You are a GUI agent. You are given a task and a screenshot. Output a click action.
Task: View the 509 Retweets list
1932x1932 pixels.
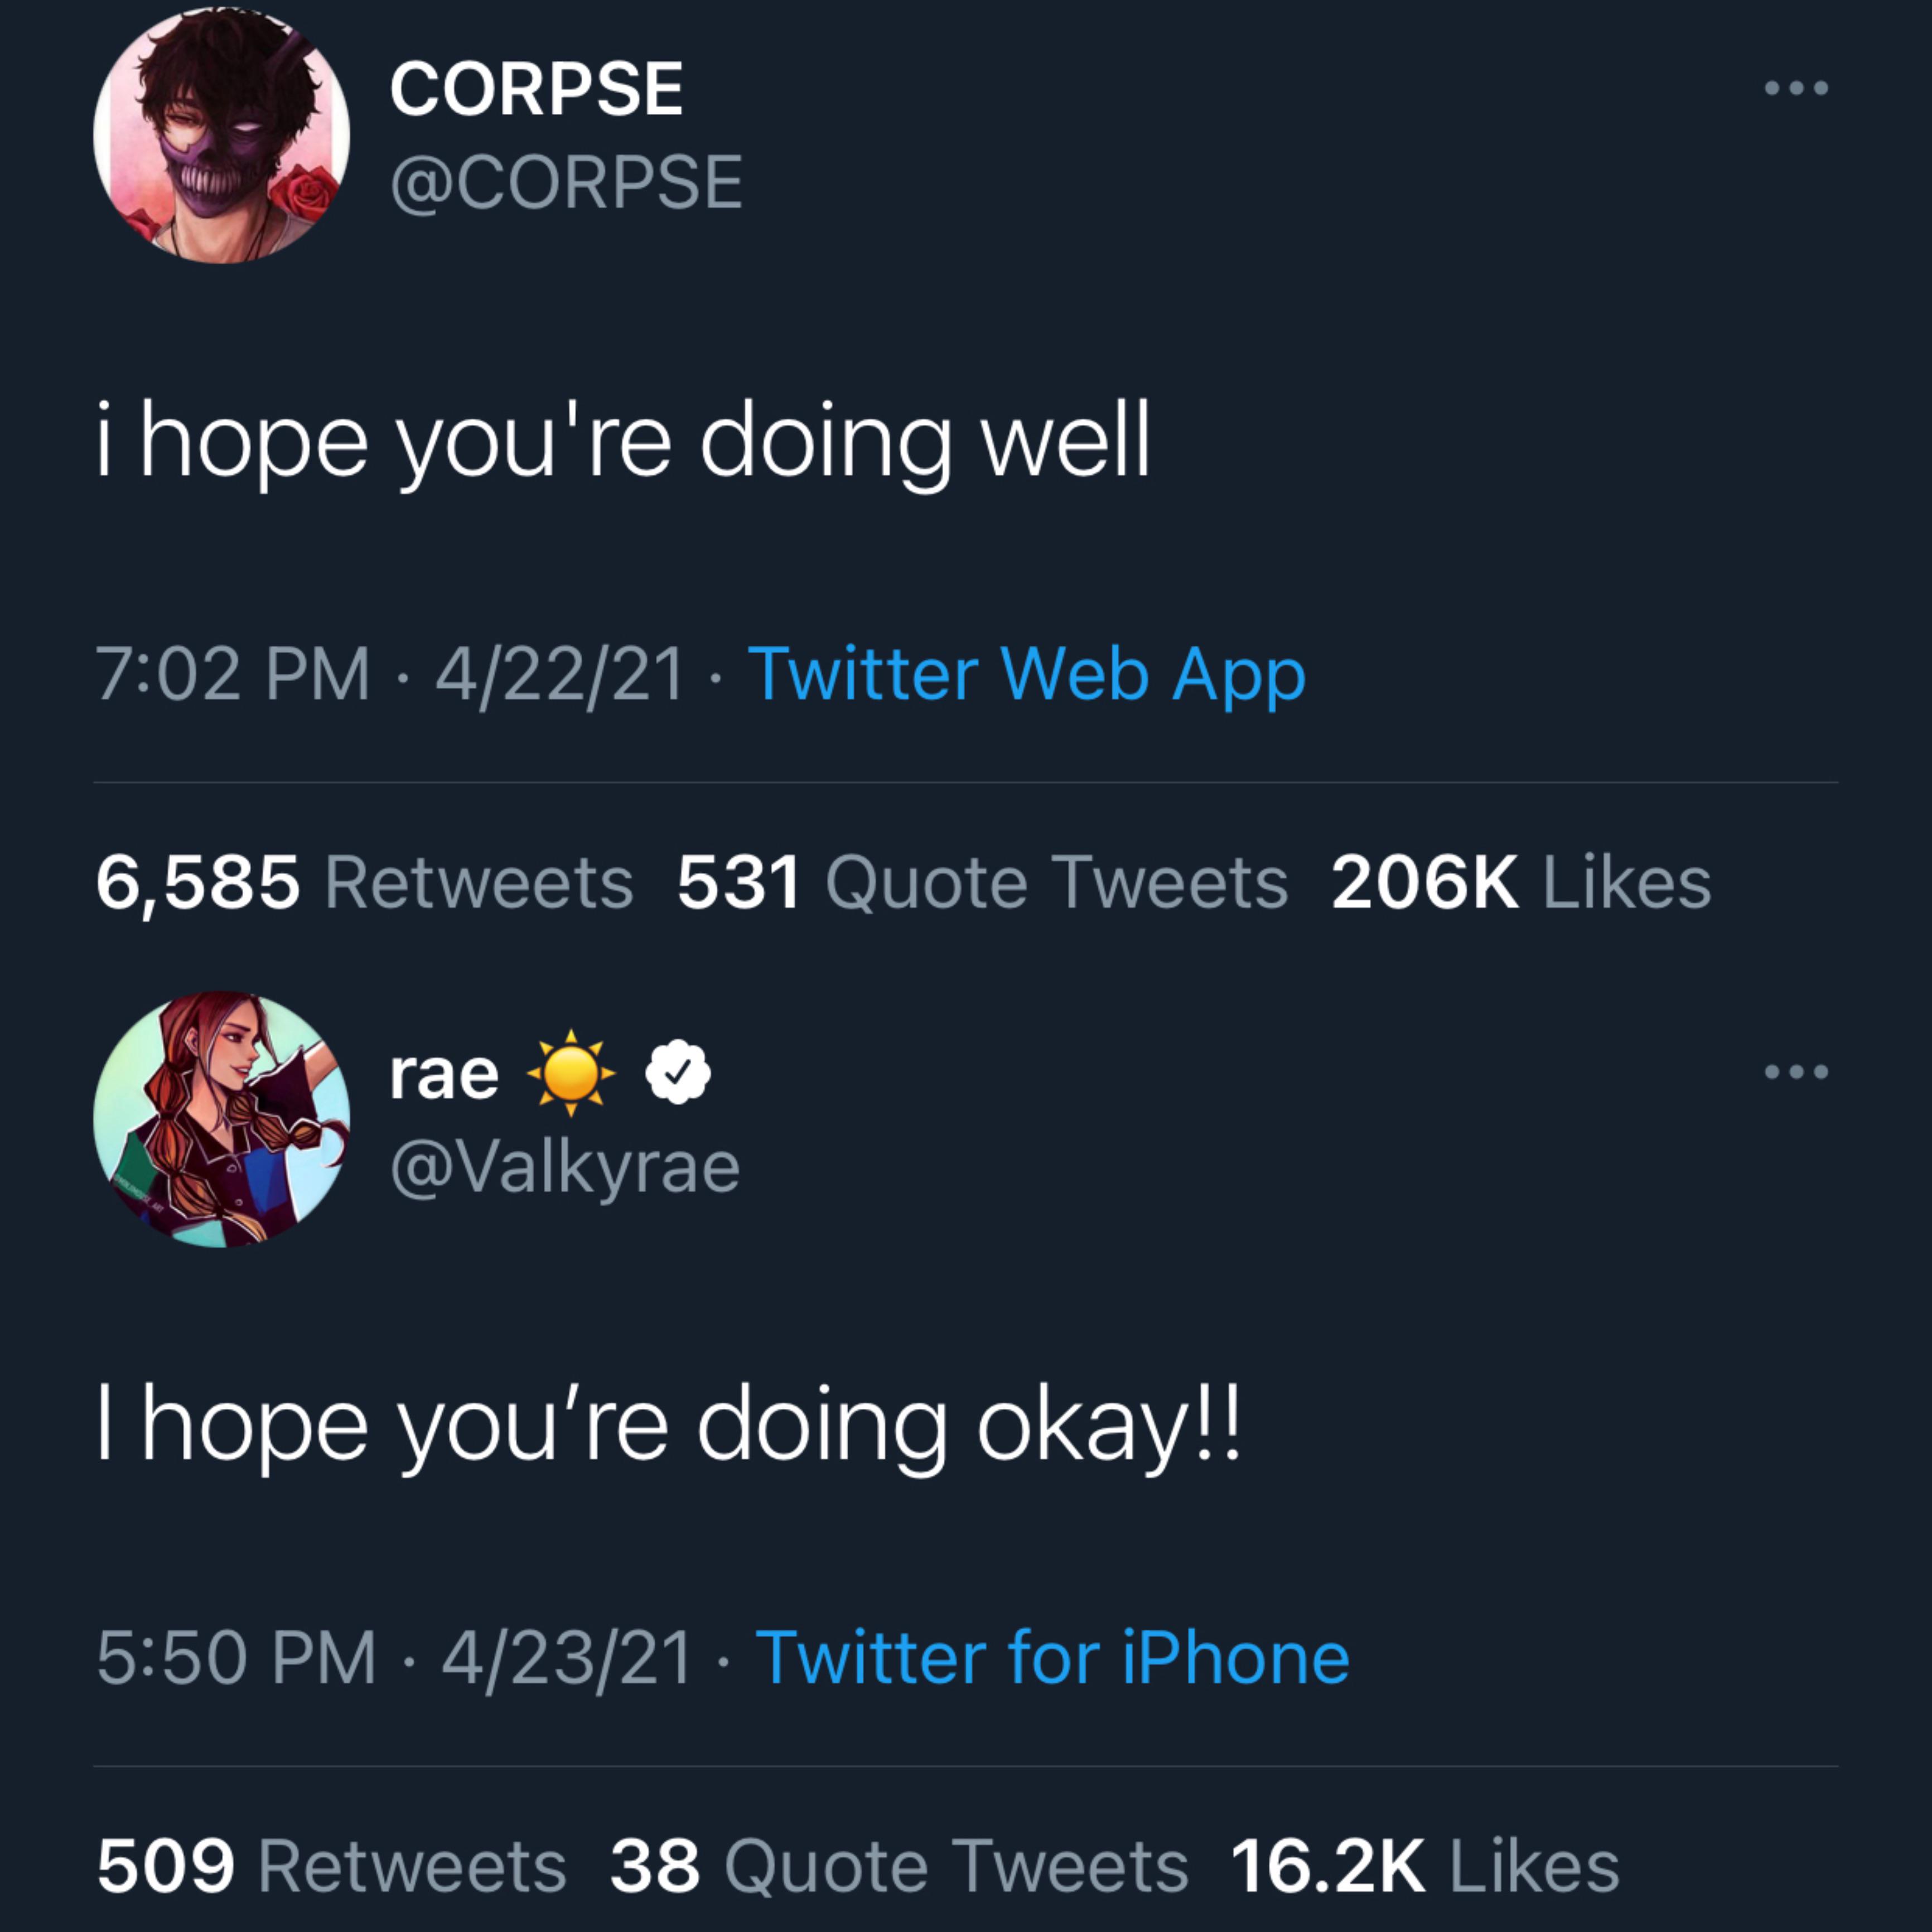click(x=332, y=1866)
